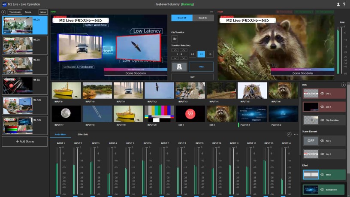The height and width of the screenshot is (197, 350).
Task: Increase transition rate with up arrow
Action: click(x=175, y=50)
